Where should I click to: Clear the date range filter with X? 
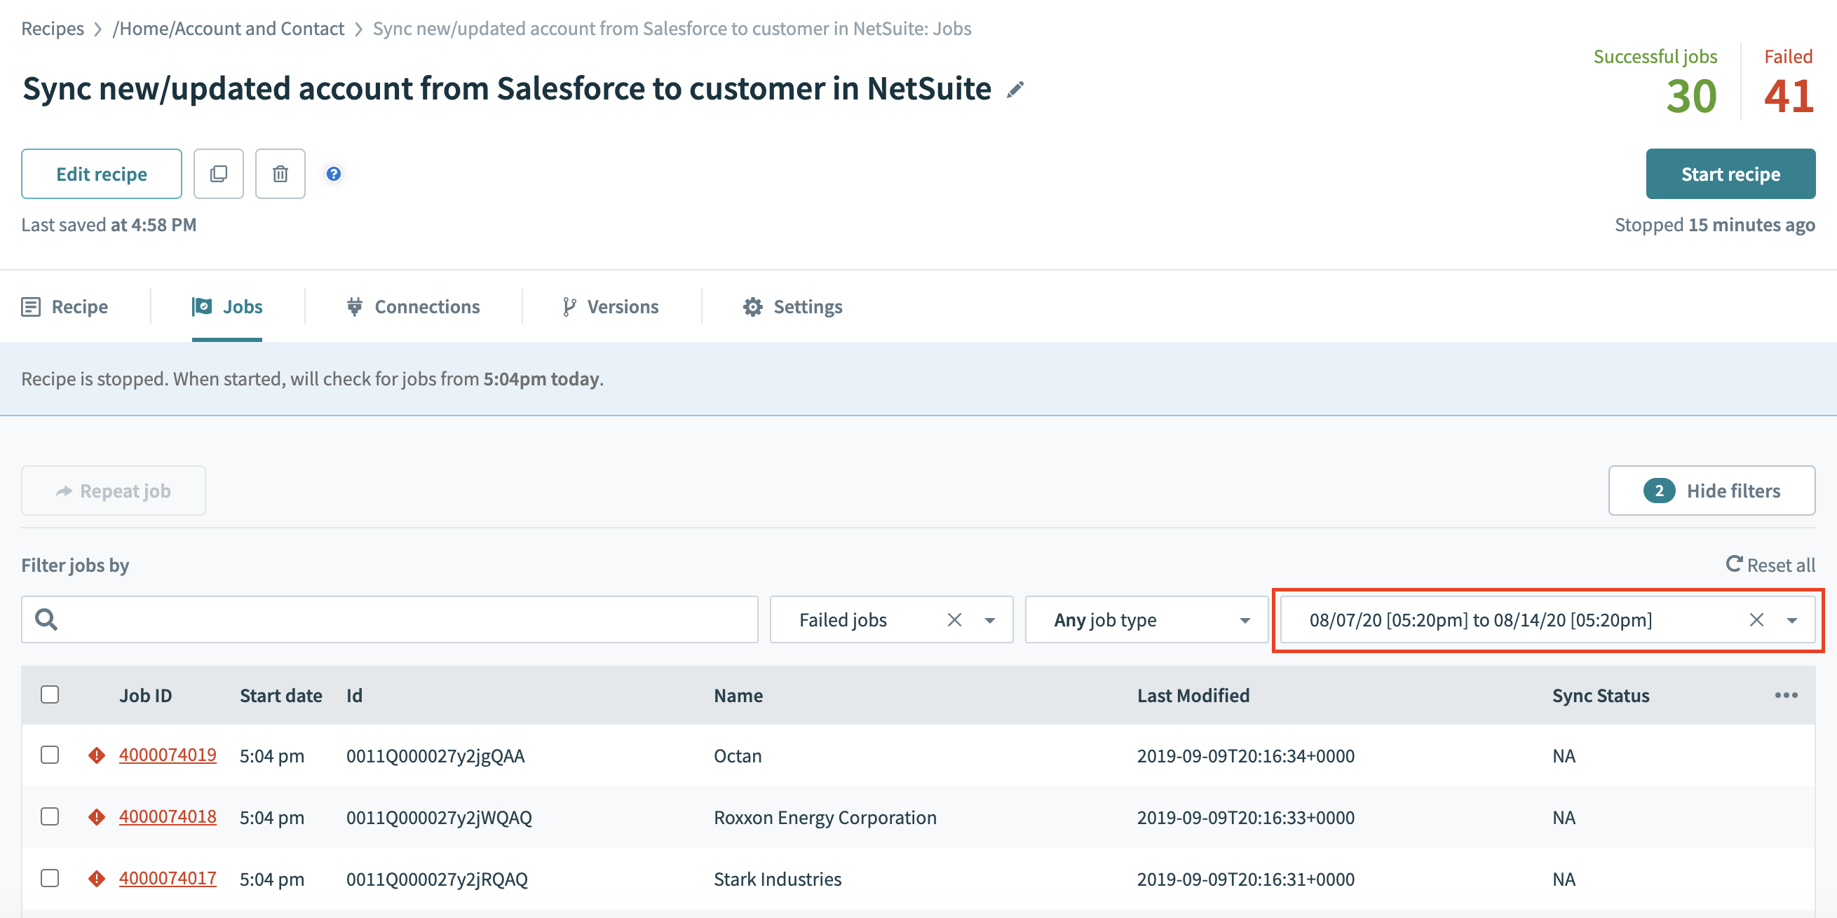click(x=1756, y=620)
